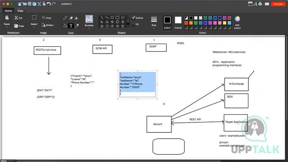Pick the yellow palette color

point(225,23)
